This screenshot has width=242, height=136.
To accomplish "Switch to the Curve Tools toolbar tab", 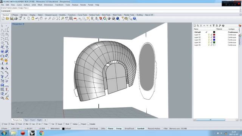I will pos(82,15).
